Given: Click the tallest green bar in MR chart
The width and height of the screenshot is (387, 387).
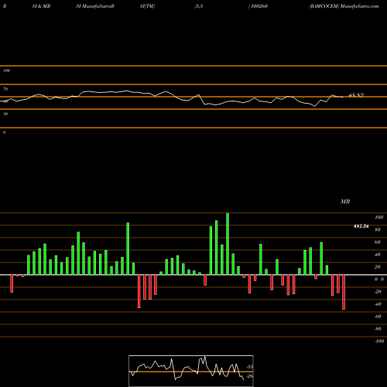Looking at the screenshot, I should click(228, 244).
